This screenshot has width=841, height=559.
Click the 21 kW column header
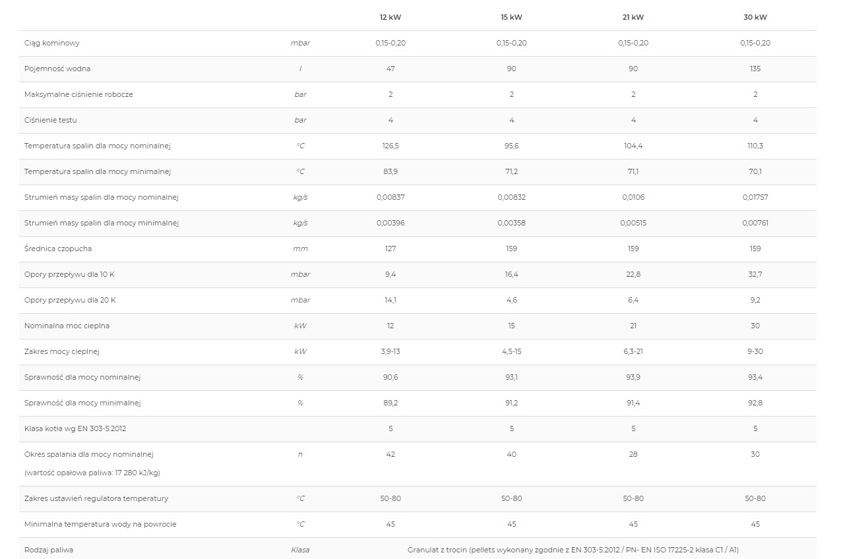point(633,17)
